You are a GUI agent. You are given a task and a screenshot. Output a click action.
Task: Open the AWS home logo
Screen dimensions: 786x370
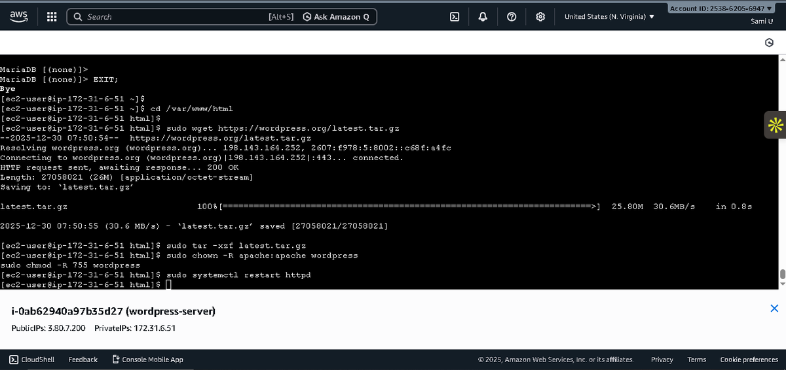pyautogui.click(x=18, y=16)
